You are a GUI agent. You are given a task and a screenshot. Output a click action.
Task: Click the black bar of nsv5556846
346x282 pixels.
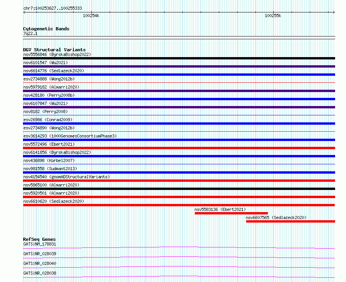click(179, 58)
